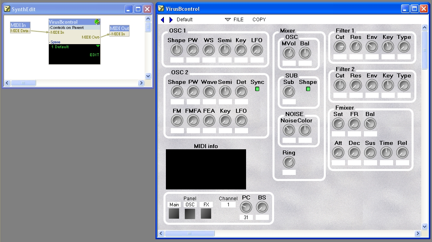The image size is (432, 242).
Task: Open the FILE dropdown triangle menu
Action: (x=228, y=20)
